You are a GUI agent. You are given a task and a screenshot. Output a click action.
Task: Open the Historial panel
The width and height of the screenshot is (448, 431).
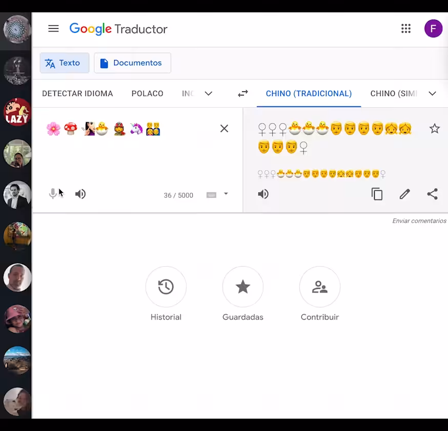166,293
